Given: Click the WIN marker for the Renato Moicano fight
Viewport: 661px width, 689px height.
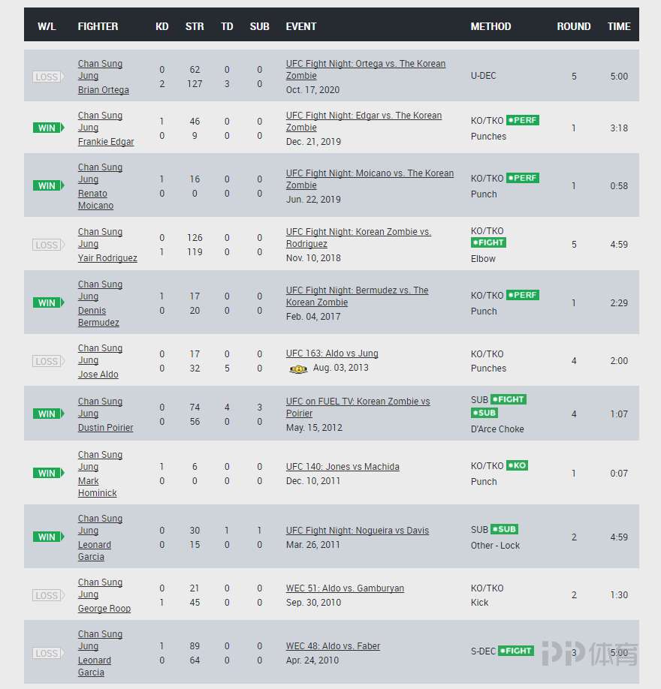Looking at the screenshot, I should coord(48,185).
